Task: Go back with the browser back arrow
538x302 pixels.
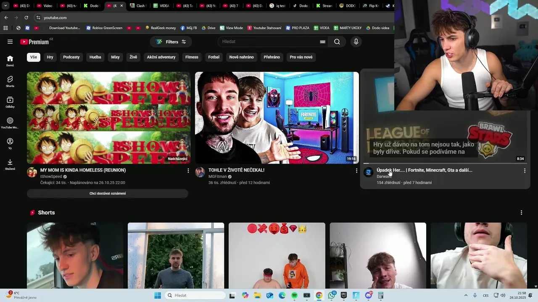Action: [6, 18]
